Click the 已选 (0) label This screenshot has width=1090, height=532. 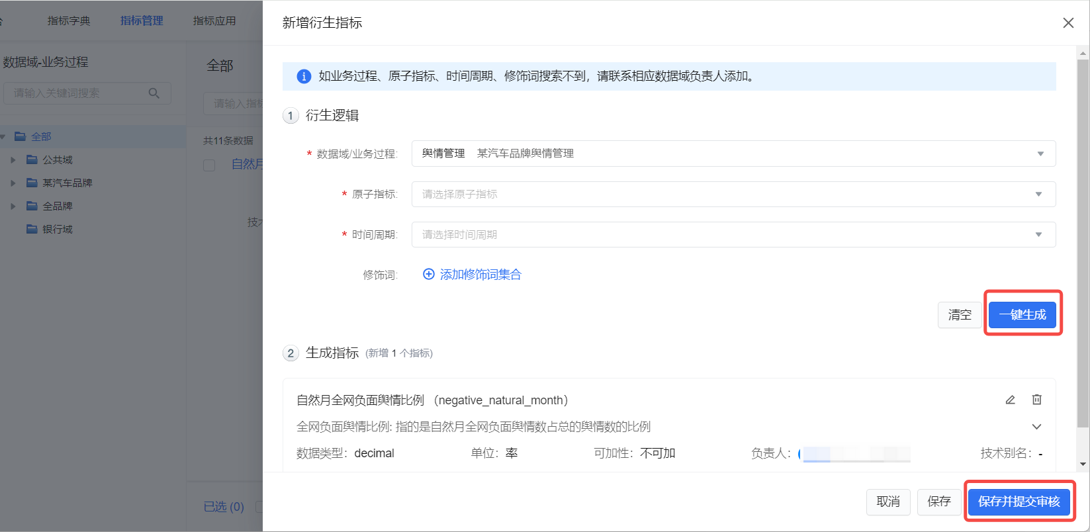click(x=224, y=507)
